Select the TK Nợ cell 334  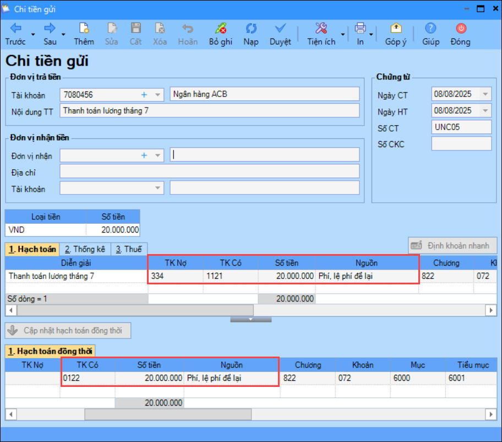(x=176, y=276)
